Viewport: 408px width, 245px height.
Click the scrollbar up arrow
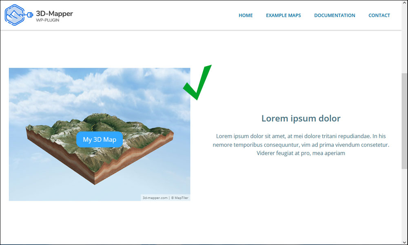coord(405,2)
